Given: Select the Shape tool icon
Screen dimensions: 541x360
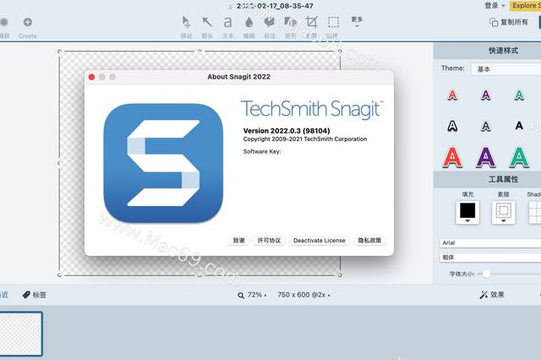Looking at the screenshot, I should coord(291,23).
